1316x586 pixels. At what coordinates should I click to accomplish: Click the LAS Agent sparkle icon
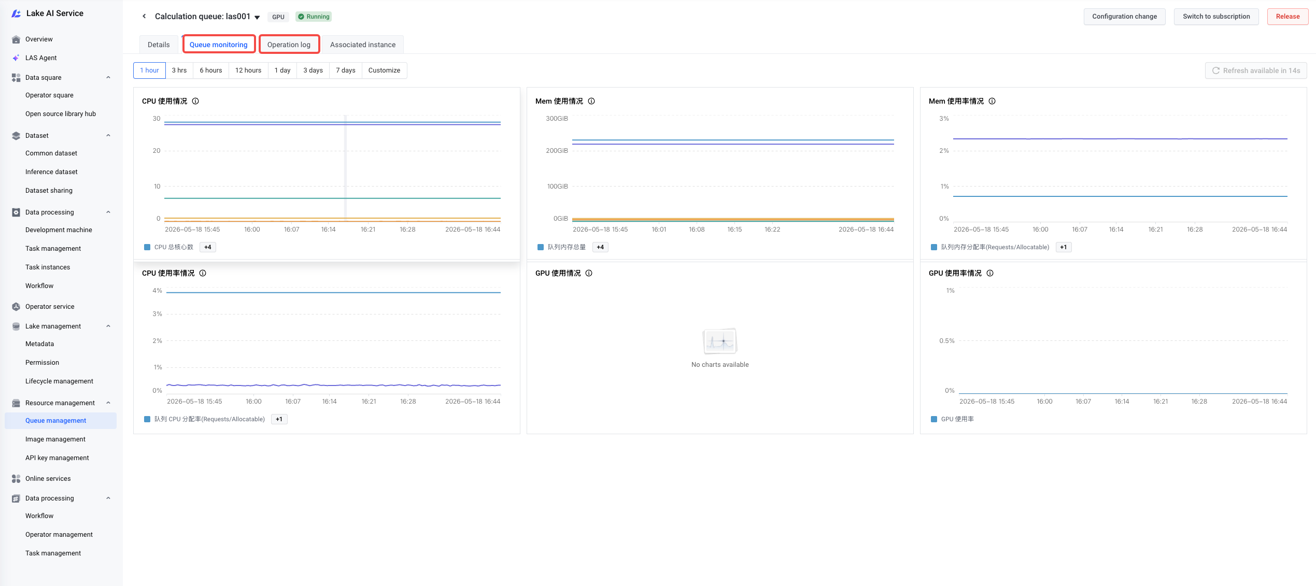tap(16, 58)
